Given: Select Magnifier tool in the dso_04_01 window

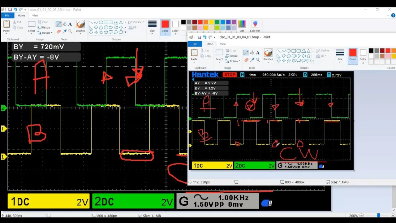Looking at the screenshot, I should (x=258, y=60).
